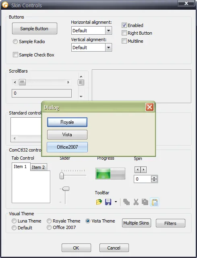Uncheck the Enabled checkbox
The height and width of the screenshot is (258, 197).
[x=124, y=25]
